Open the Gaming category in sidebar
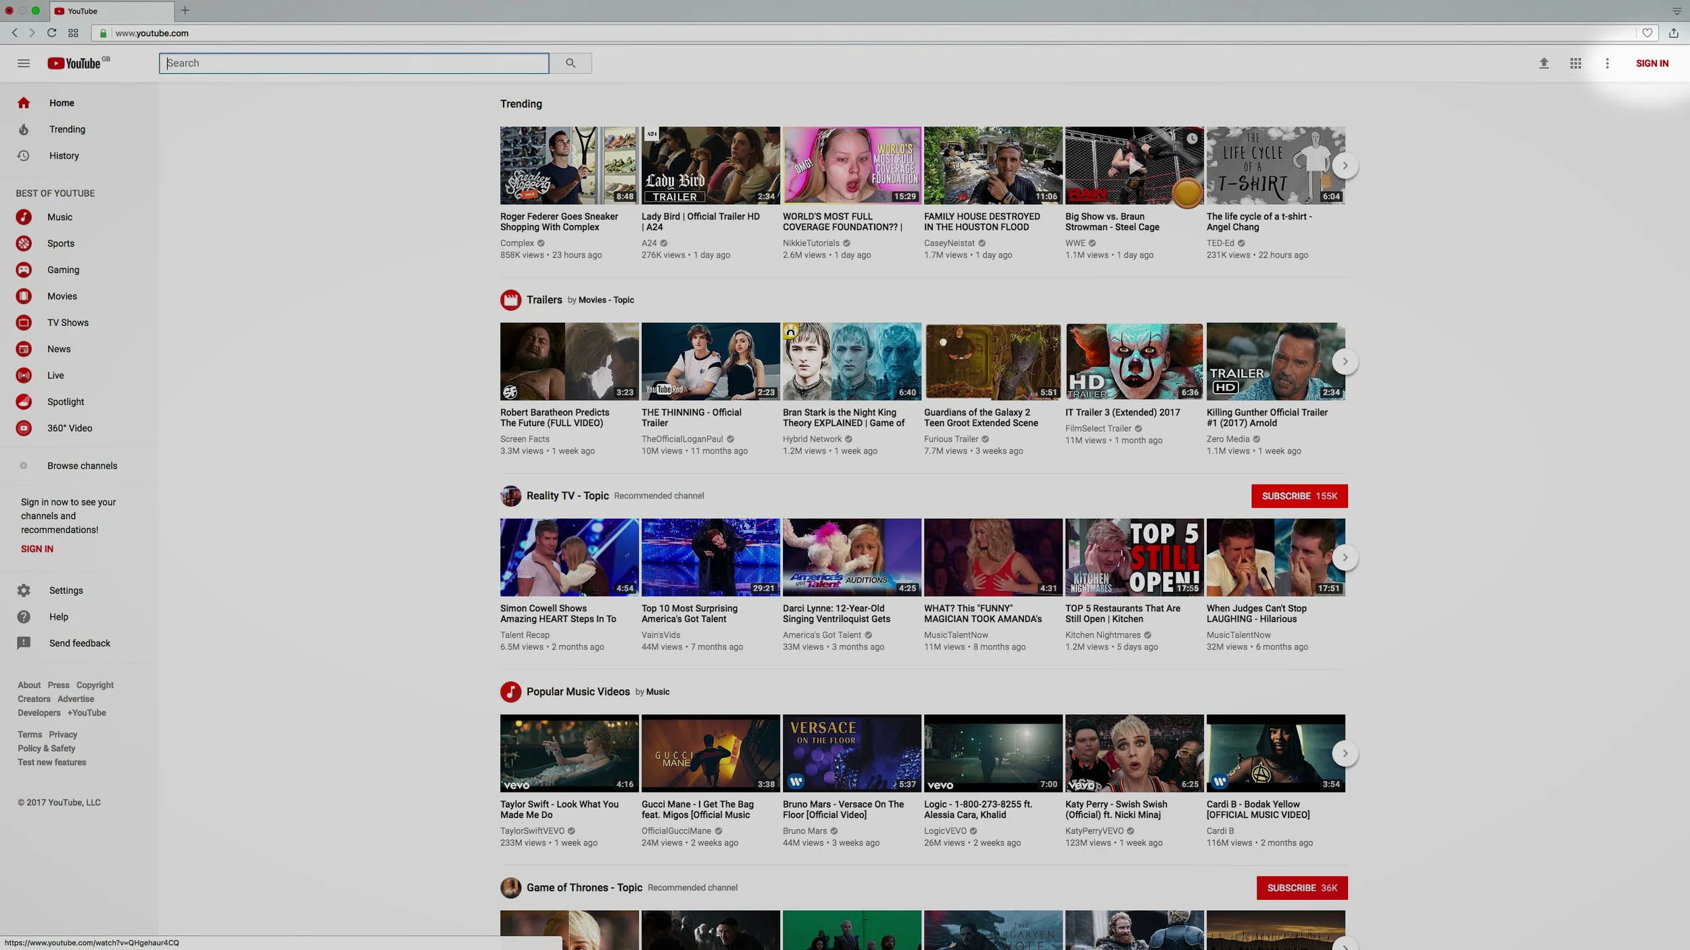This screenshot has width=1690, height=950. pos(63,270)
